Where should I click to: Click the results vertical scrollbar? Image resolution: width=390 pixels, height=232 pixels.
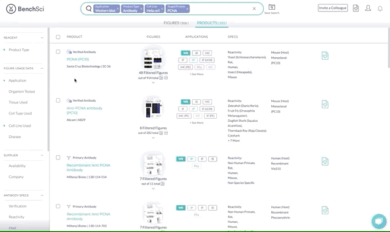(x=389, y=47)
